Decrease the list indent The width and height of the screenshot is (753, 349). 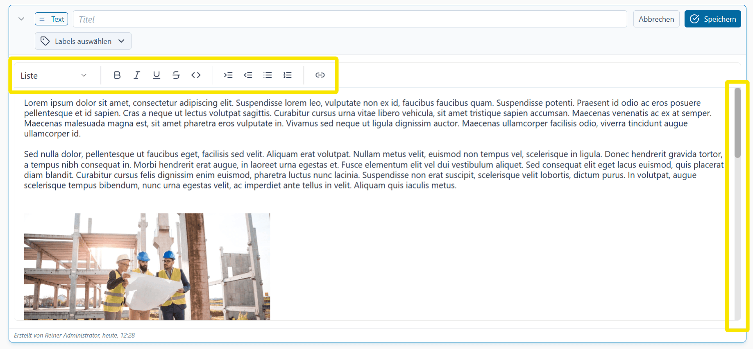click(x=248, y=75)
